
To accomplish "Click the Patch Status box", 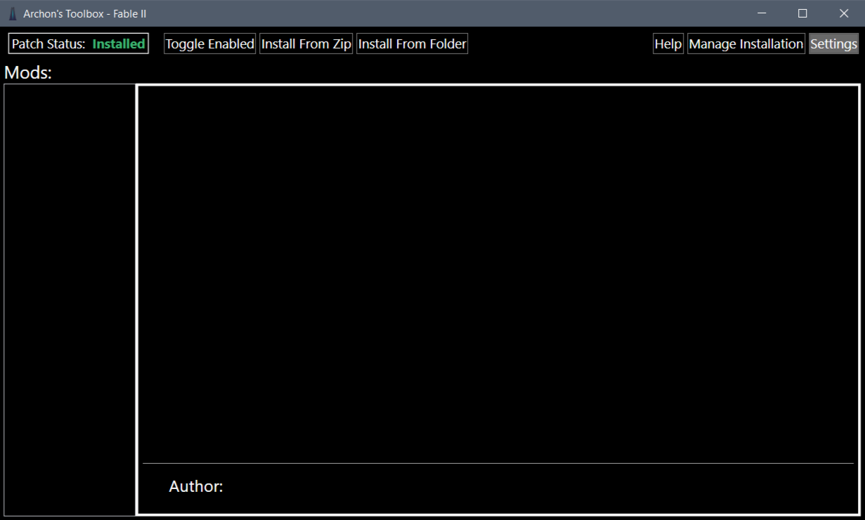I will tap(78, 44).
